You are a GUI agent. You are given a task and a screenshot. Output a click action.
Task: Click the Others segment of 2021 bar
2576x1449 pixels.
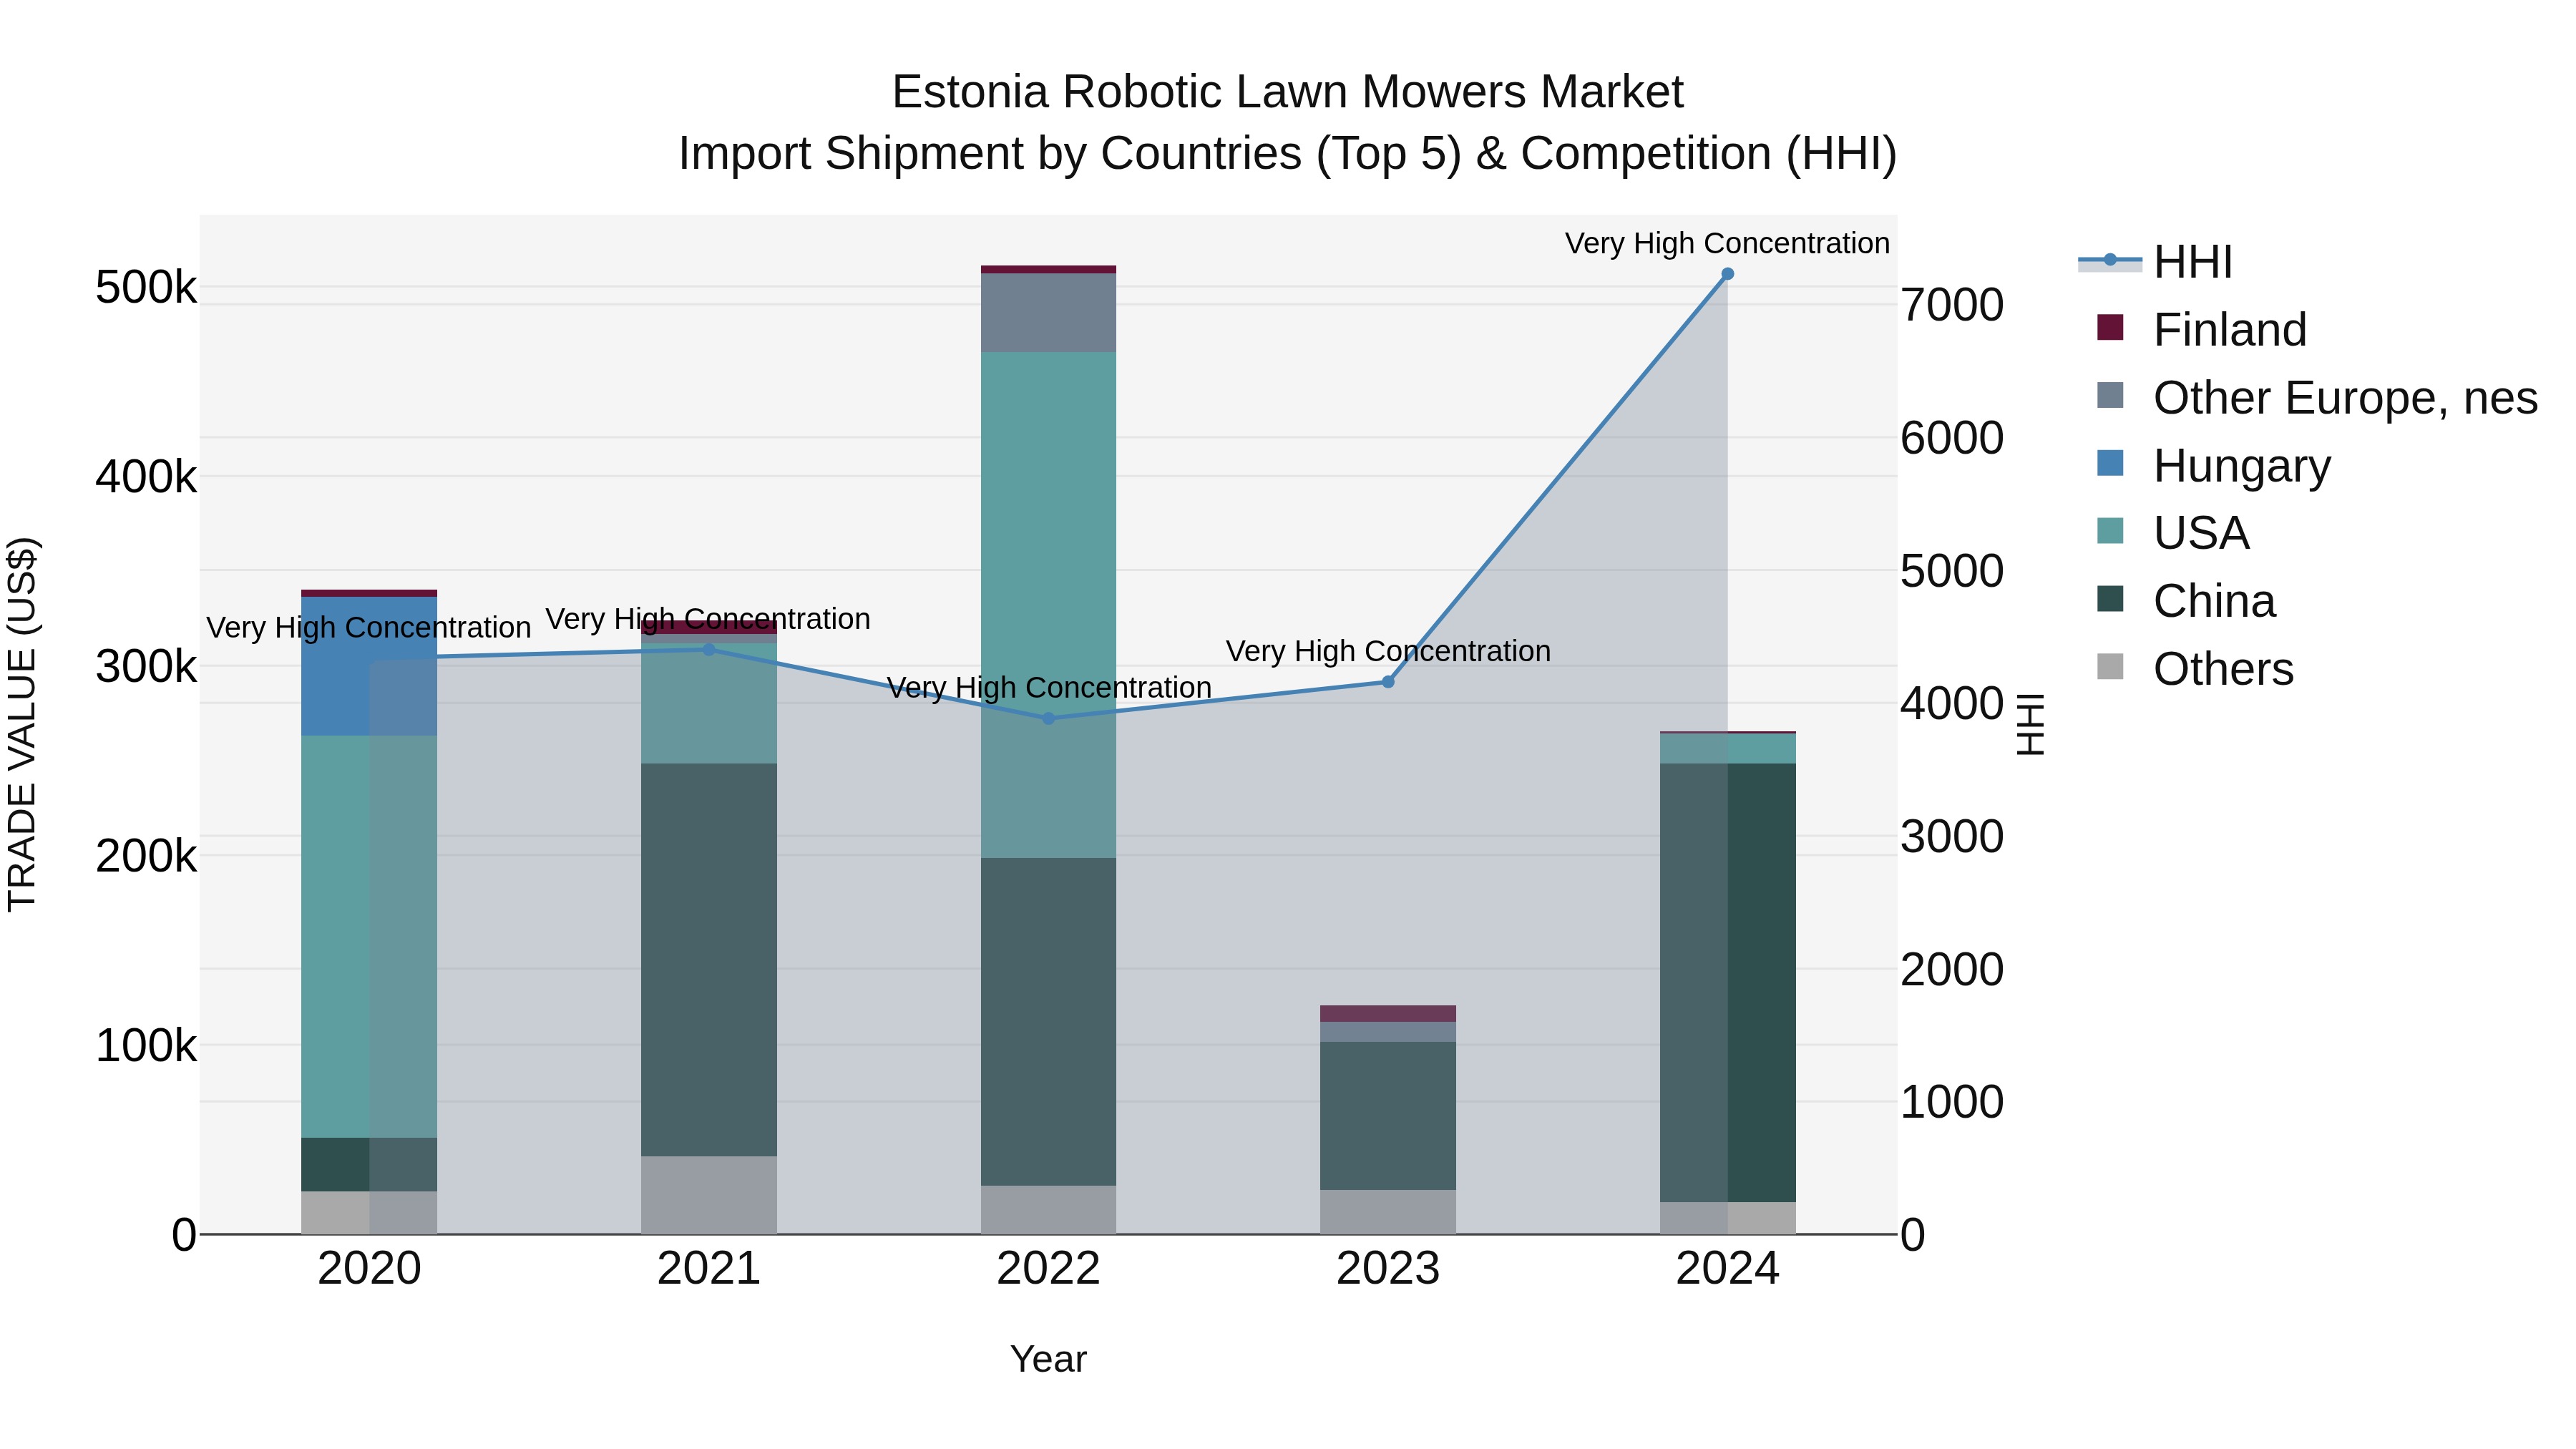709,1195
